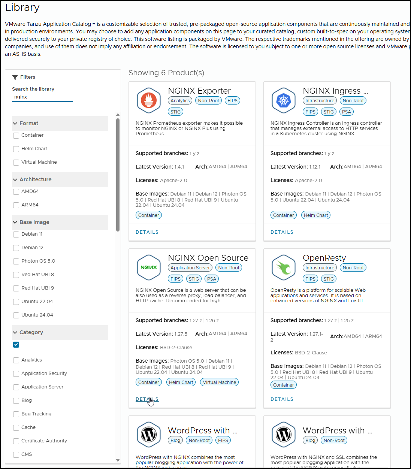Click the Infrastructure tag on OpenResty
This screenshot has height=469, width=411.
click(x=320, y=268)
